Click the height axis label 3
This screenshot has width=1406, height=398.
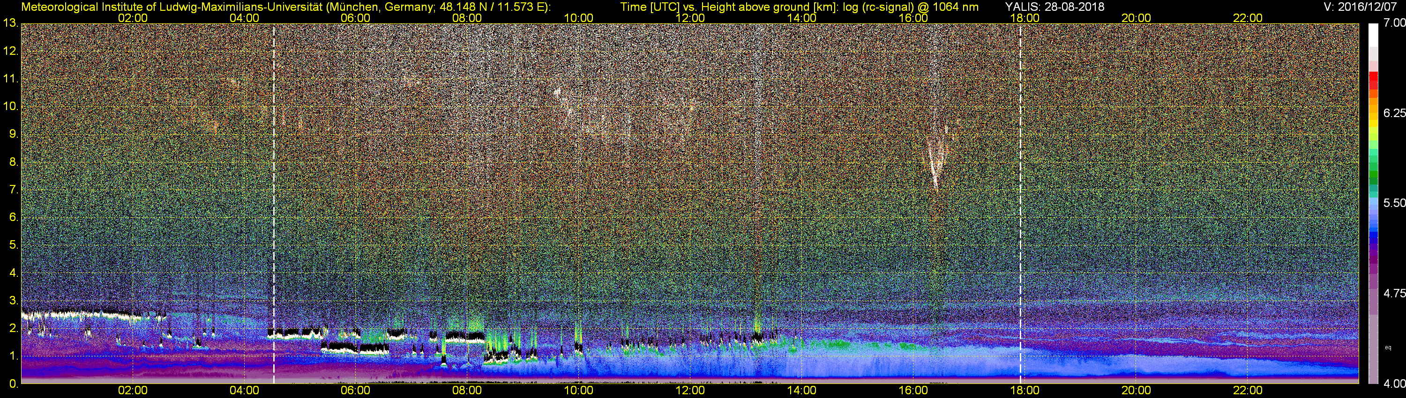(x=14, y=301)
